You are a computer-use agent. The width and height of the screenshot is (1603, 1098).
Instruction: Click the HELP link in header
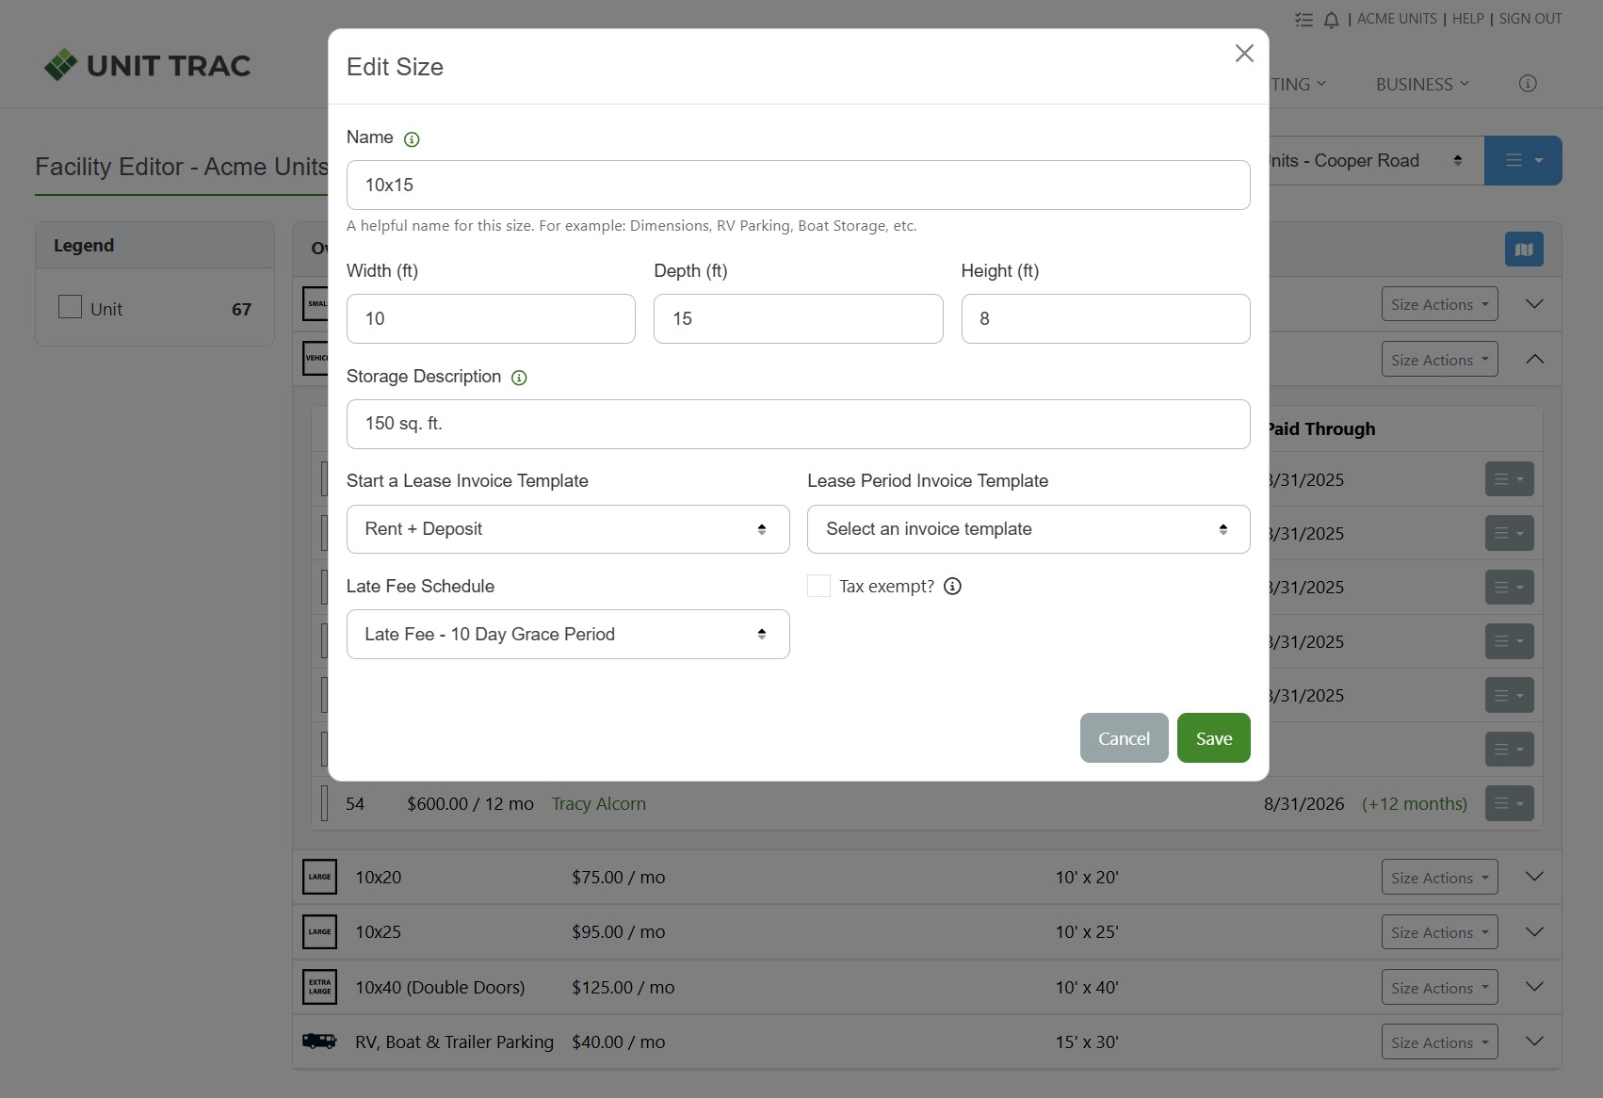coord(1467,19)
